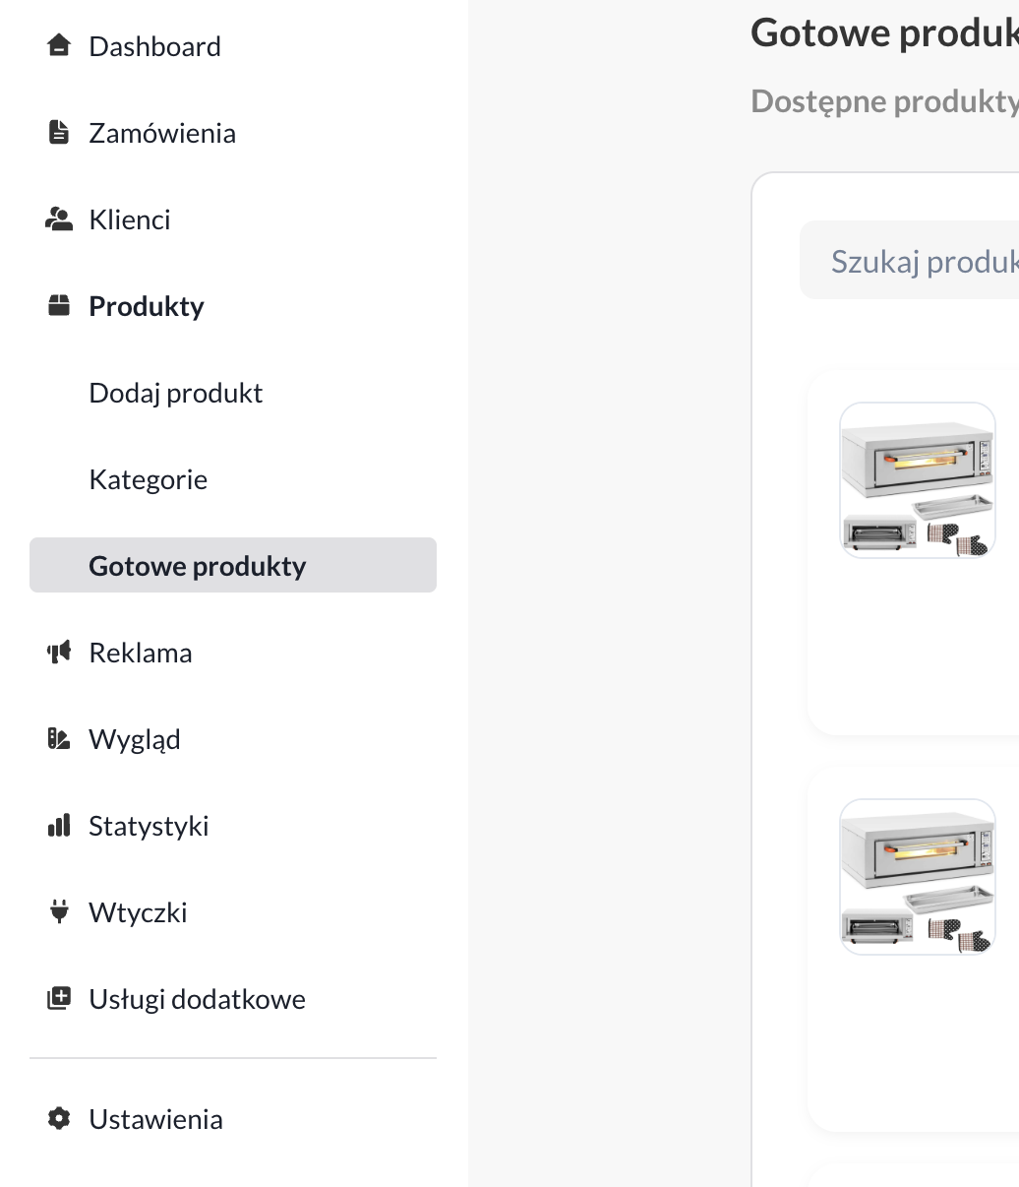The width and height of the screenshot is (1019, 1187).
Task: Collapse the Produkty menu section
Action: click(147, 306)
